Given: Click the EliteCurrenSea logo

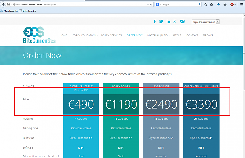Looking at the screenshot, I should tap(39, 35).
